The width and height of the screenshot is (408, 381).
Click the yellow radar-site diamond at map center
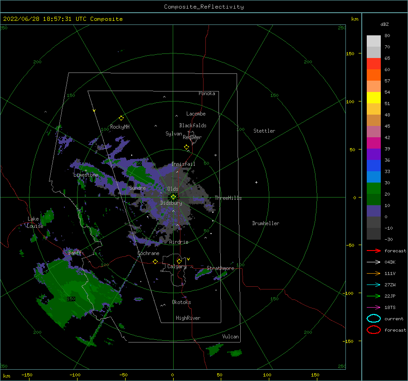tap(173, 197)
